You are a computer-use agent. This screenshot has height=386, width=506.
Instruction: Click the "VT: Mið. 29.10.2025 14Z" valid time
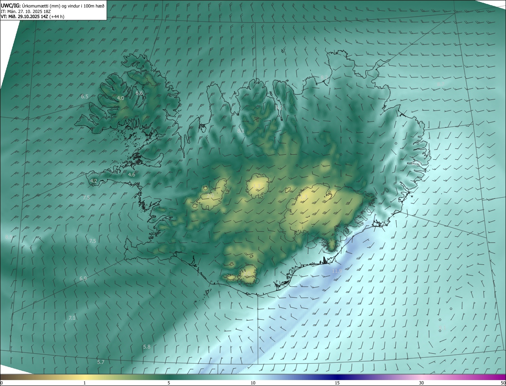pyautogui.click(x=25, y=17)
